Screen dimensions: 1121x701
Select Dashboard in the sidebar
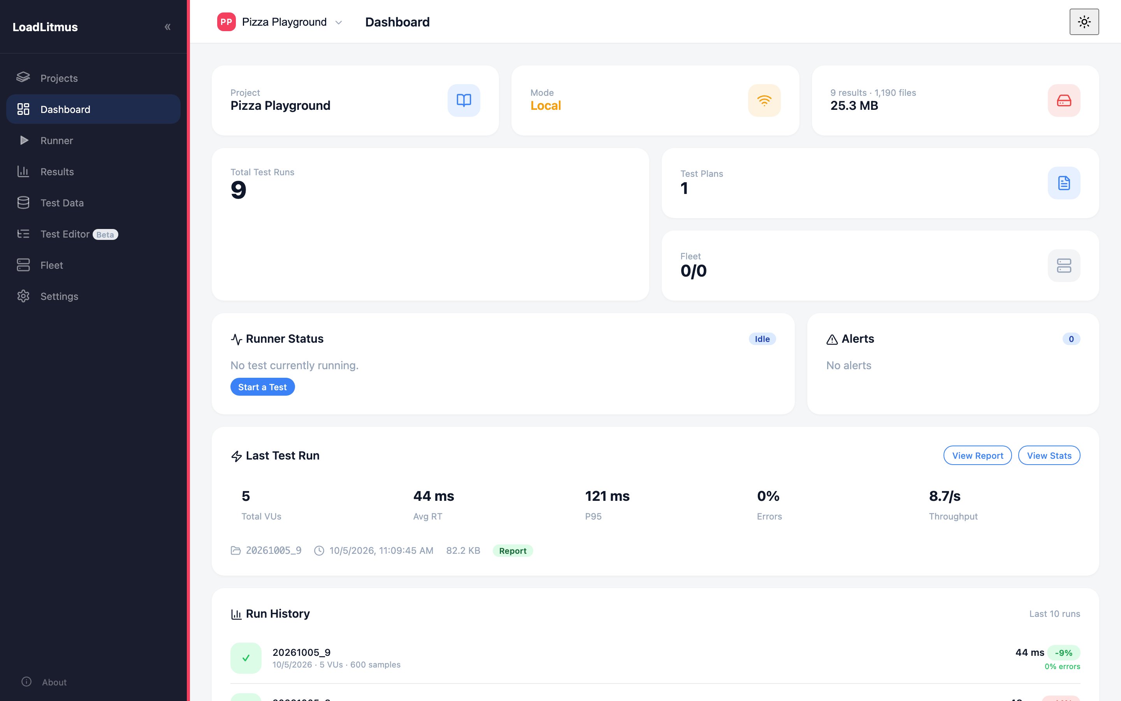click(93, 109)
